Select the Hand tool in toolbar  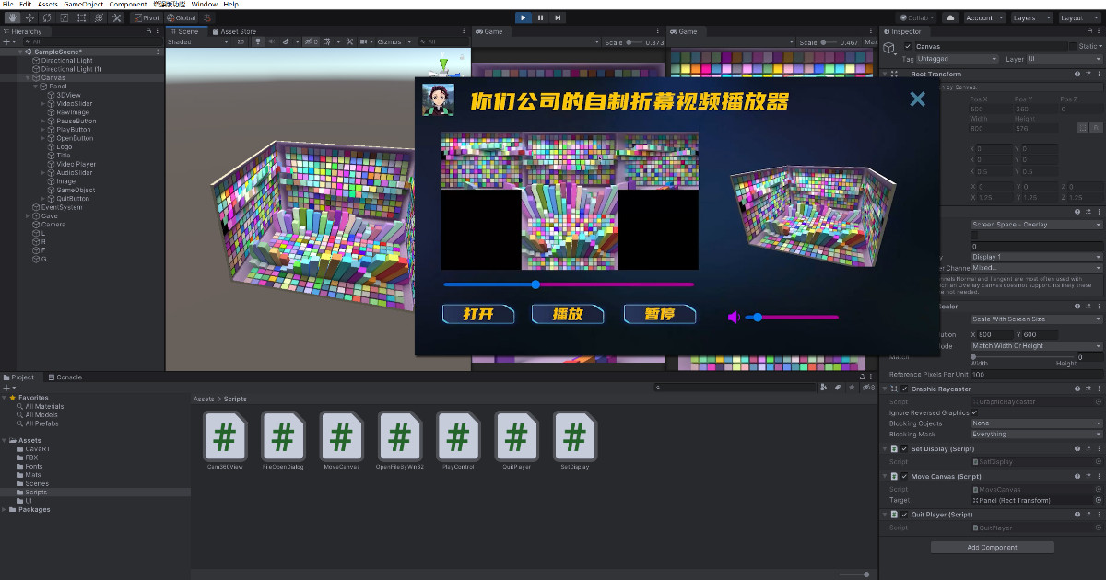click(x=14, y=17)
